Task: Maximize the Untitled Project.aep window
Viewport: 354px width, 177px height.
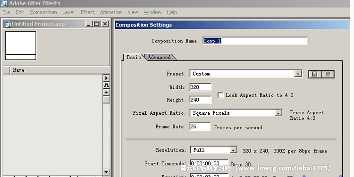Action: pos(97,24)
